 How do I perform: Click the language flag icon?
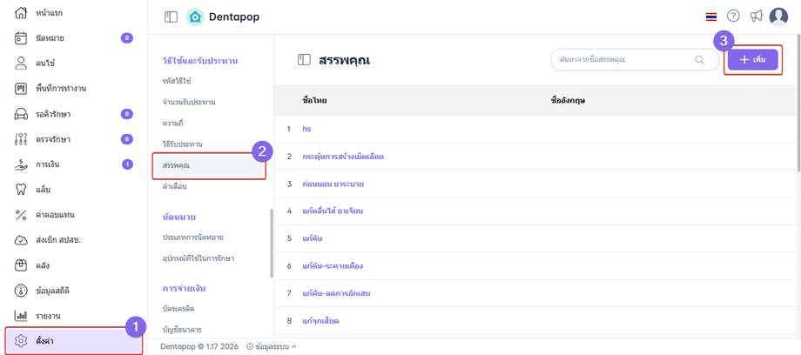coord(711,17)
